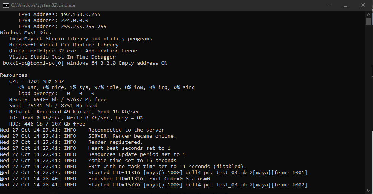Click the 'Started PID=15776' frame 1002 line
373x194 pixels.
point(154,185)
